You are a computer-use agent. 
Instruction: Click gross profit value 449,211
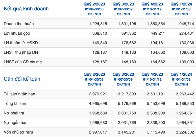[x=158, y=34]
